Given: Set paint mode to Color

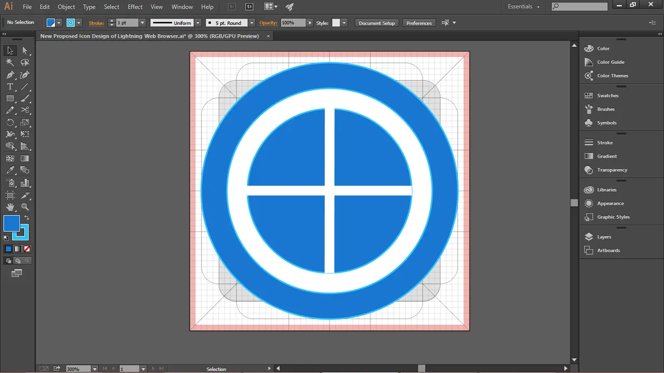Looking at the screenshot, I should click(8, 249).
